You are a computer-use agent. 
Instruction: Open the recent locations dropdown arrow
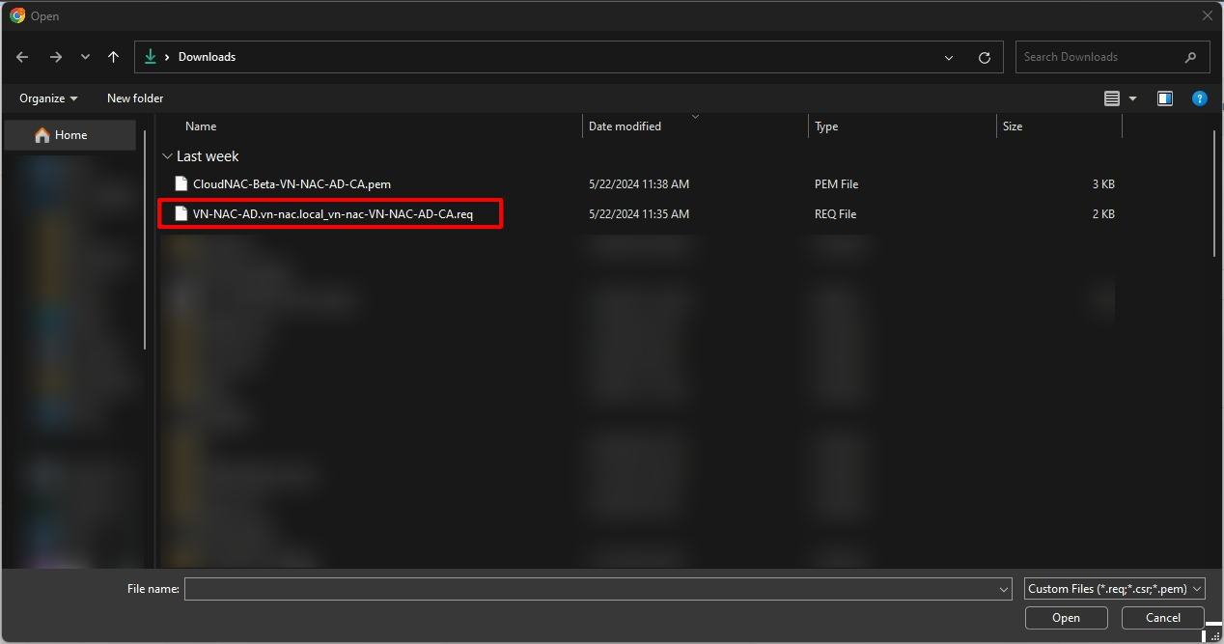[85, 57]
